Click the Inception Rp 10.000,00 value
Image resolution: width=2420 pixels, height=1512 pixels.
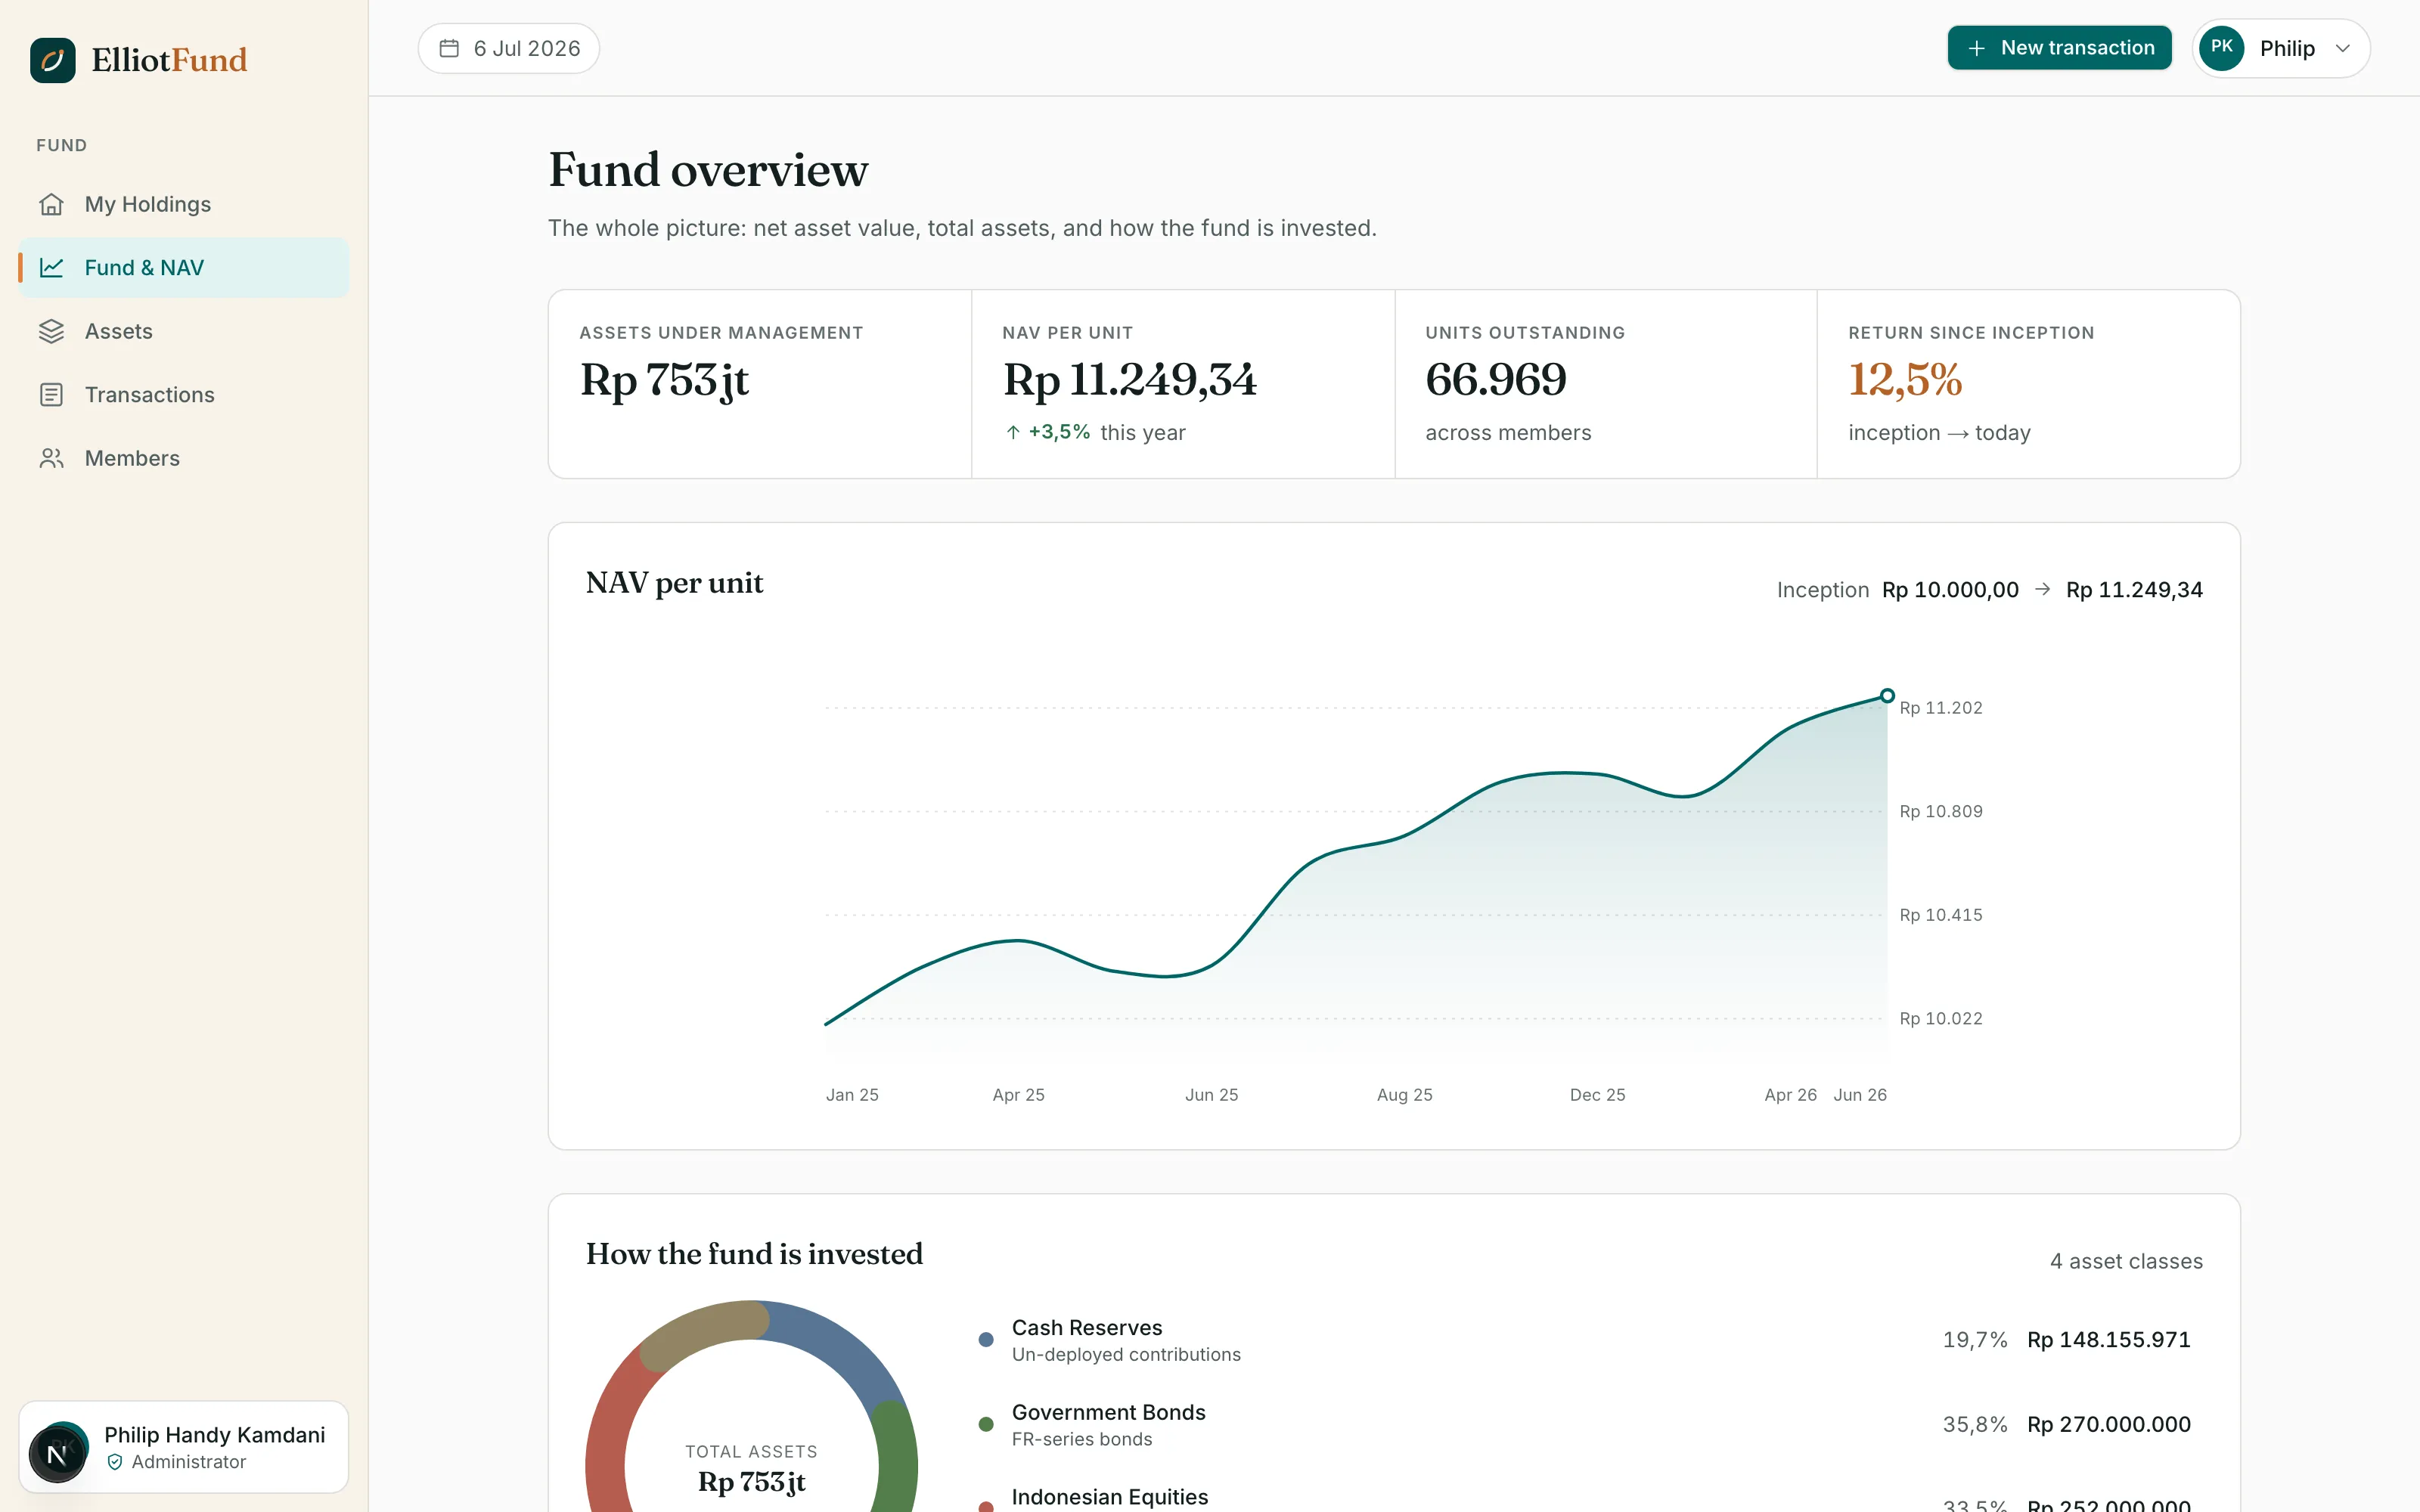click(1950, 590)
